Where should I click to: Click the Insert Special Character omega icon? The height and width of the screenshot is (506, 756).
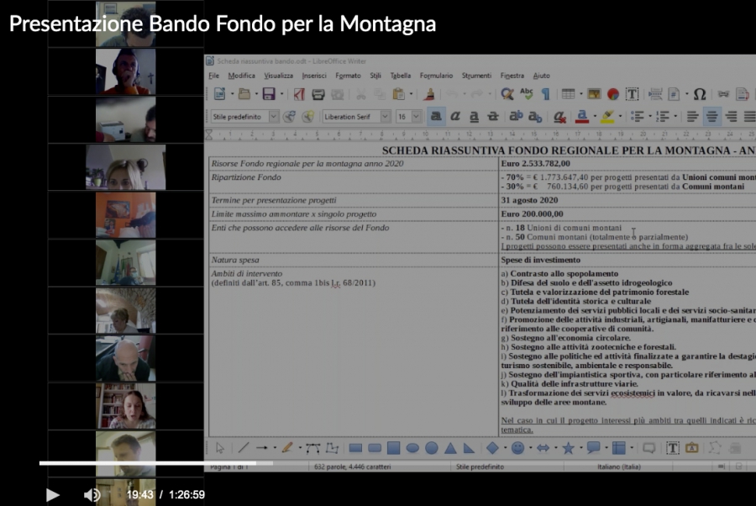699,94
